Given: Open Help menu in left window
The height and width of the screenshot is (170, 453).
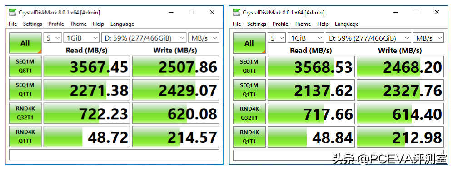Looking at the screenshot, I should point(98,24).
